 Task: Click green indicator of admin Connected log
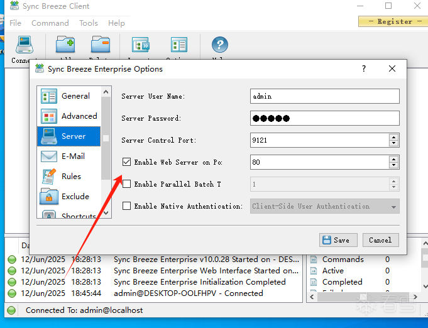click(12, 293)
